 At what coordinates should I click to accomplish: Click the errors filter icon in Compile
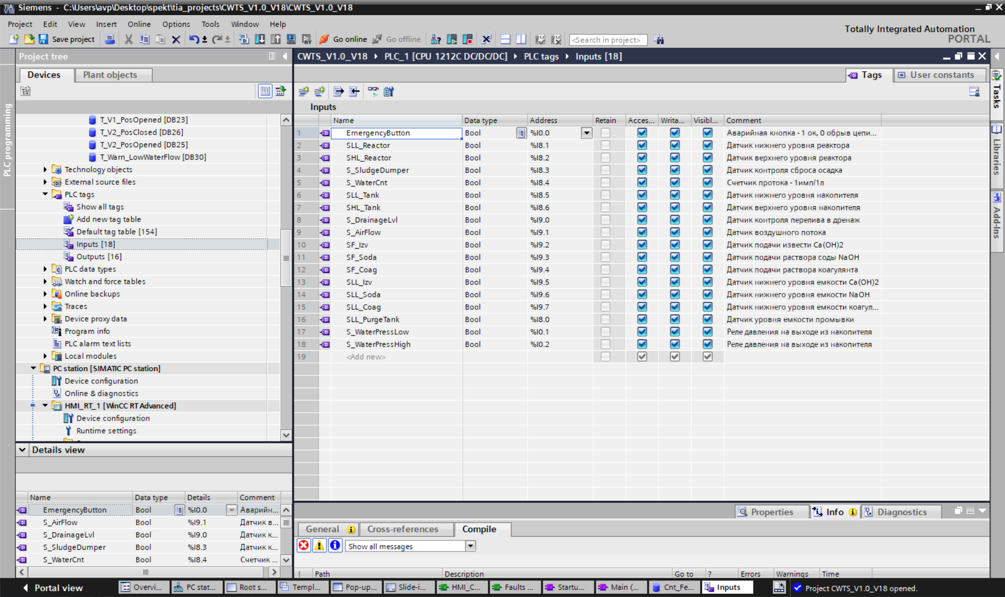(x=304, y=546)
